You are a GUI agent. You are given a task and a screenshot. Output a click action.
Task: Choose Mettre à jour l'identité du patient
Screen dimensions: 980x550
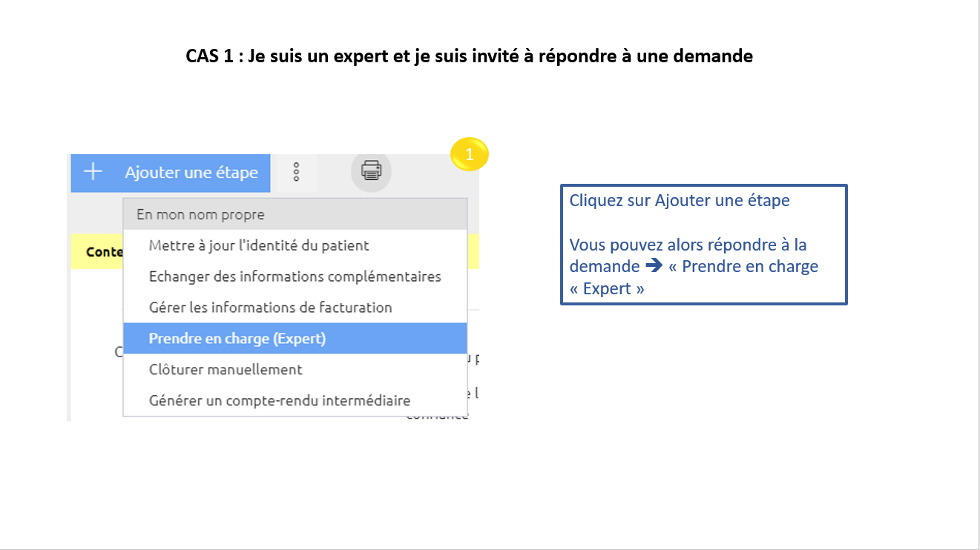tap(259, 245)
